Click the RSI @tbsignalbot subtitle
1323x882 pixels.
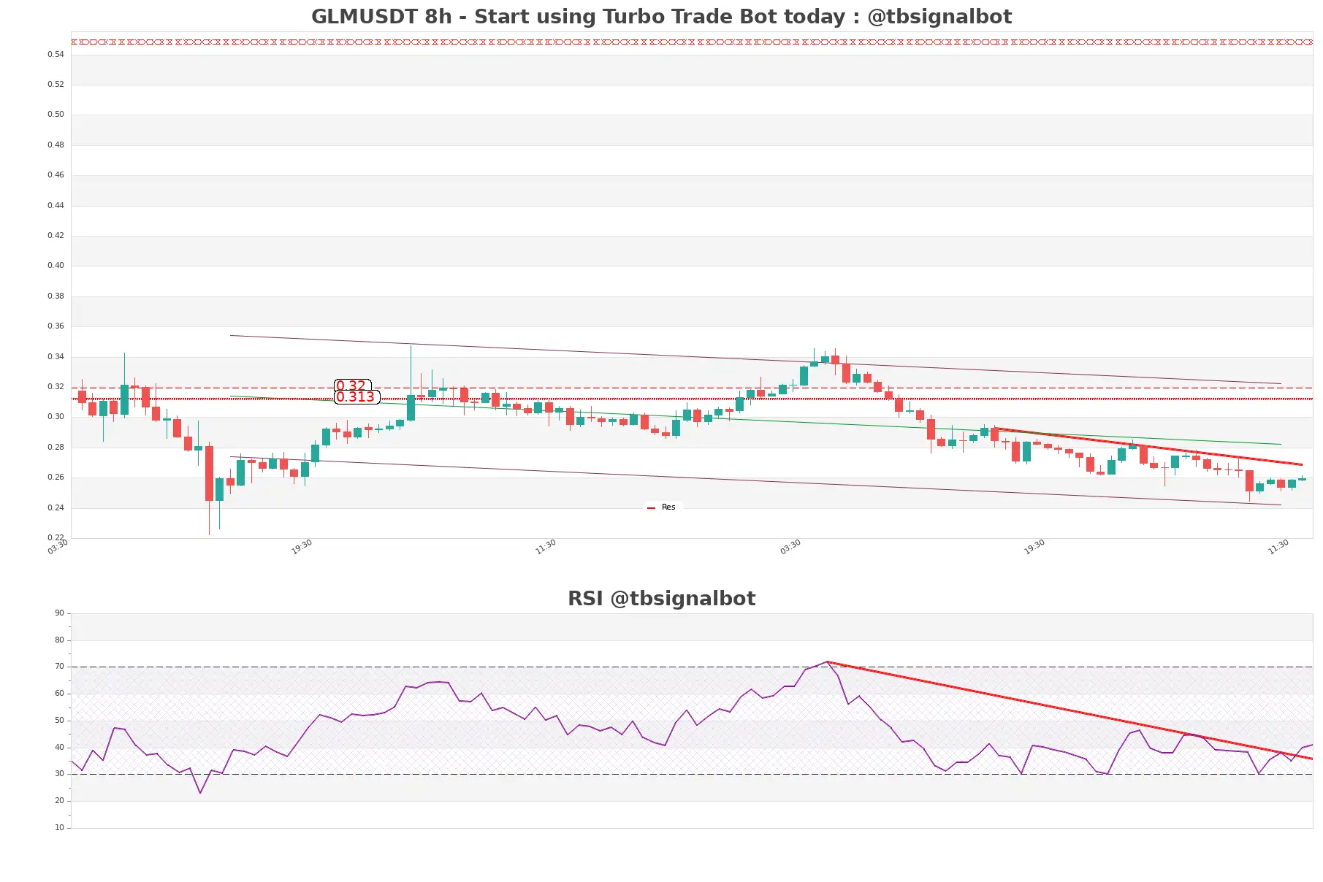[661, 599]
